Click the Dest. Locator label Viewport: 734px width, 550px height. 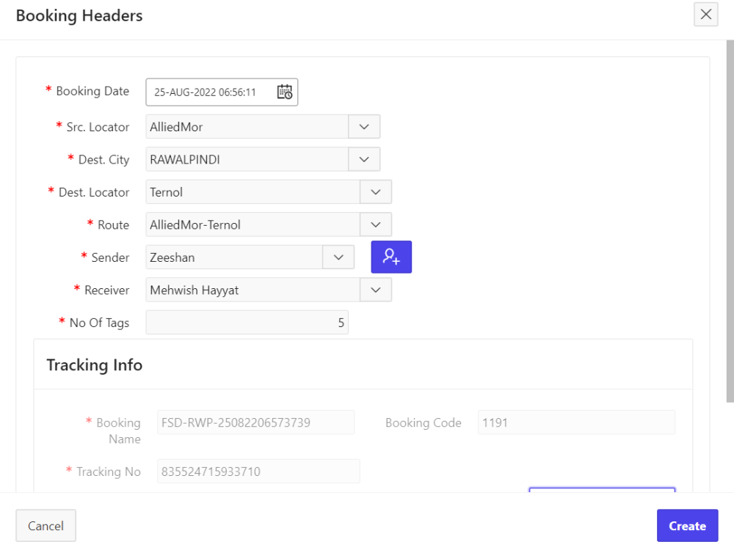tap(94, 192)
